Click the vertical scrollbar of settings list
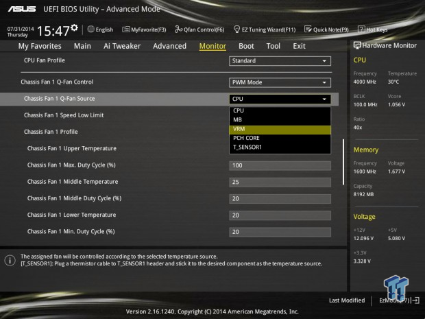The height and width of the screenshot is (319, 425). point(343,162)
